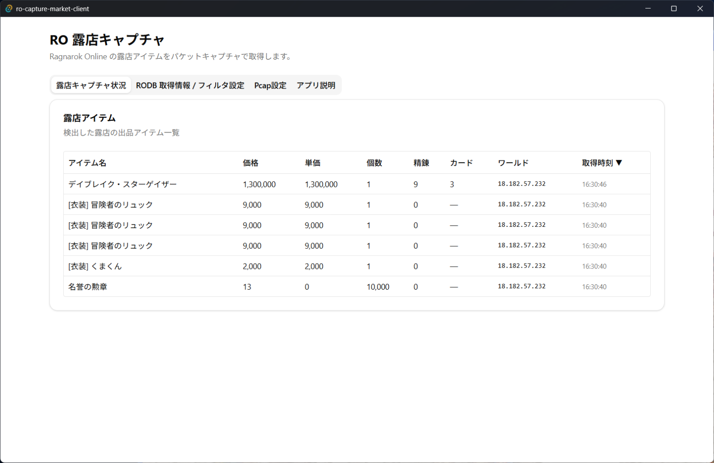Sort table by 価格 column header
The image size is (714, 463).
click(251, 163)
